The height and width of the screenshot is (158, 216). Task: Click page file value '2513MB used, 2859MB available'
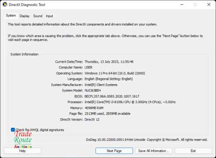(x=108, y=114)
